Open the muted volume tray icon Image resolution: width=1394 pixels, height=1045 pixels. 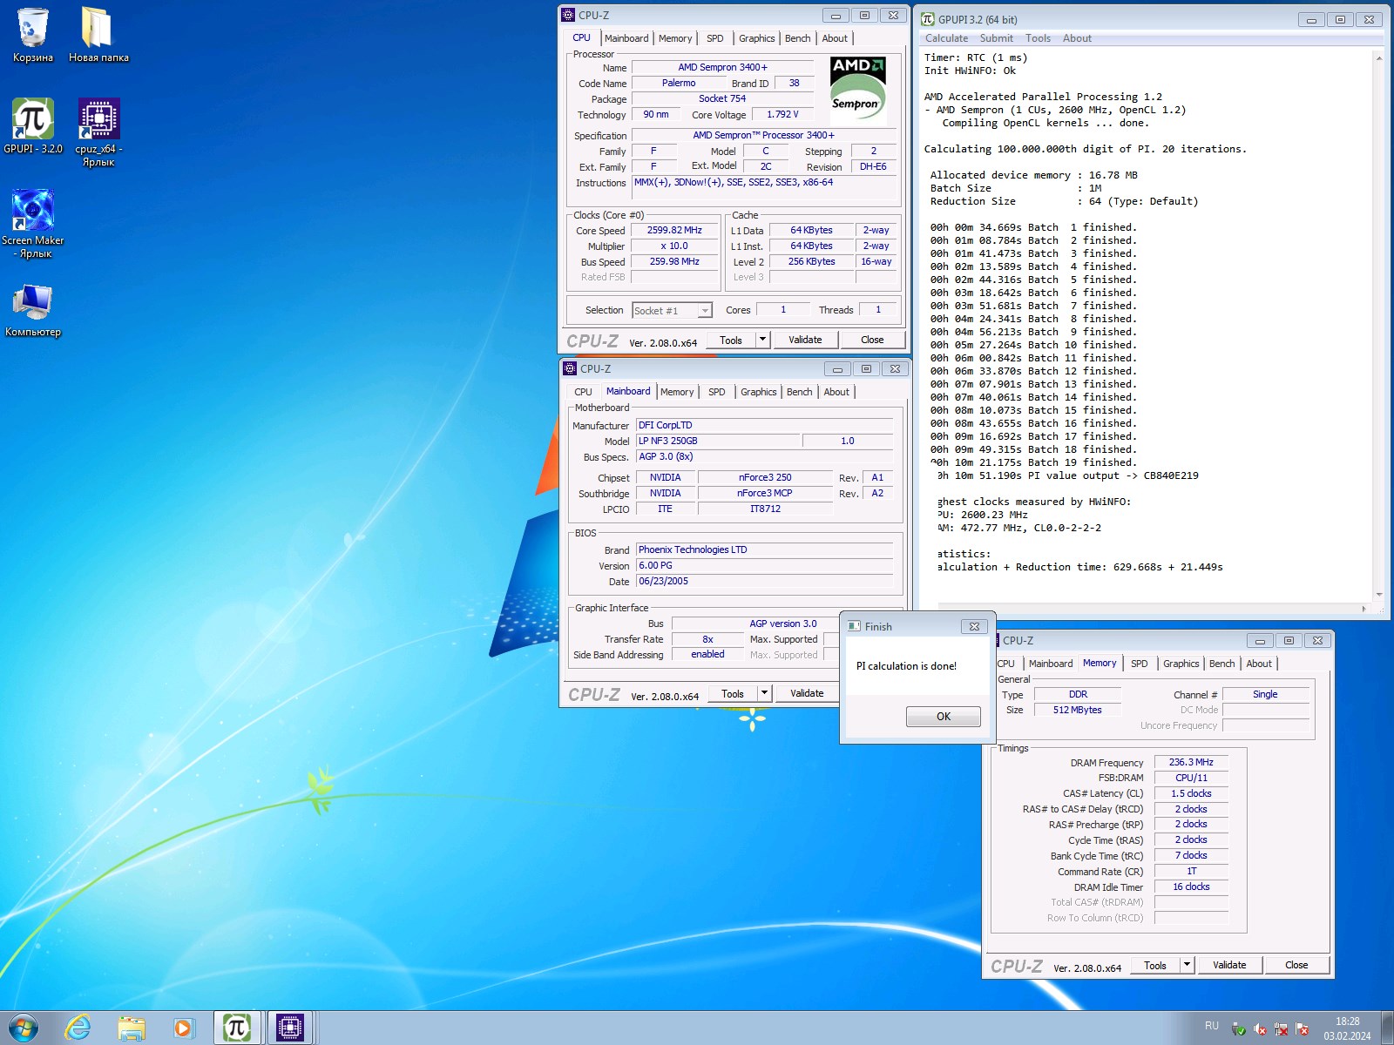[x=1260, y=1029]
